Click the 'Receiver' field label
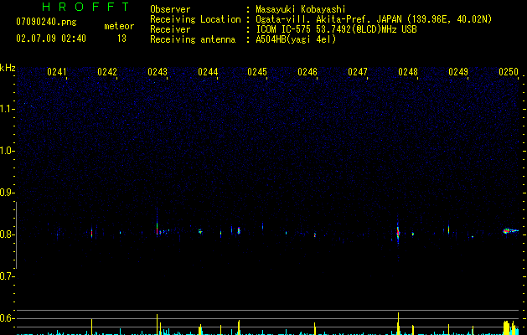The width and height of the screenshot is (527, 335). (x=170, y=29)
